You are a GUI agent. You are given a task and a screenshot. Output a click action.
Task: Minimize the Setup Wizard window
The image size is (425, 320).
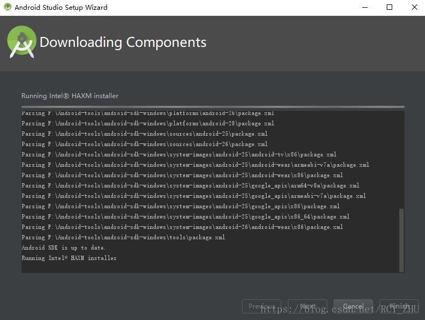pos(365,7)
